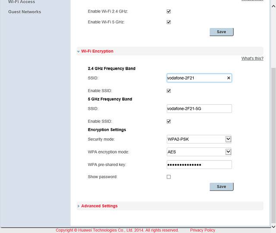276x233 pixels.
Task: Edit the 5 GHz SSID field
Action: pos(199,109)
